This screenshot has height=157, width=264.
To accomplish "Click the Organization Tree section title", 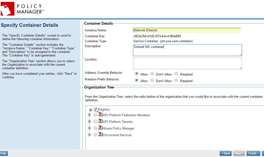I will [x=99, y=87].
